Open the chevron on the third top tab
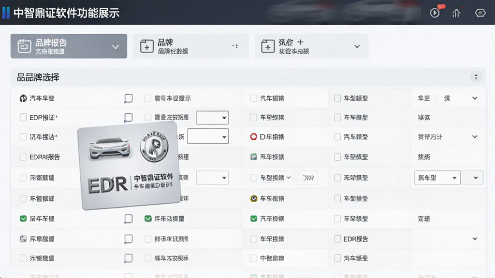 point(357,47)
